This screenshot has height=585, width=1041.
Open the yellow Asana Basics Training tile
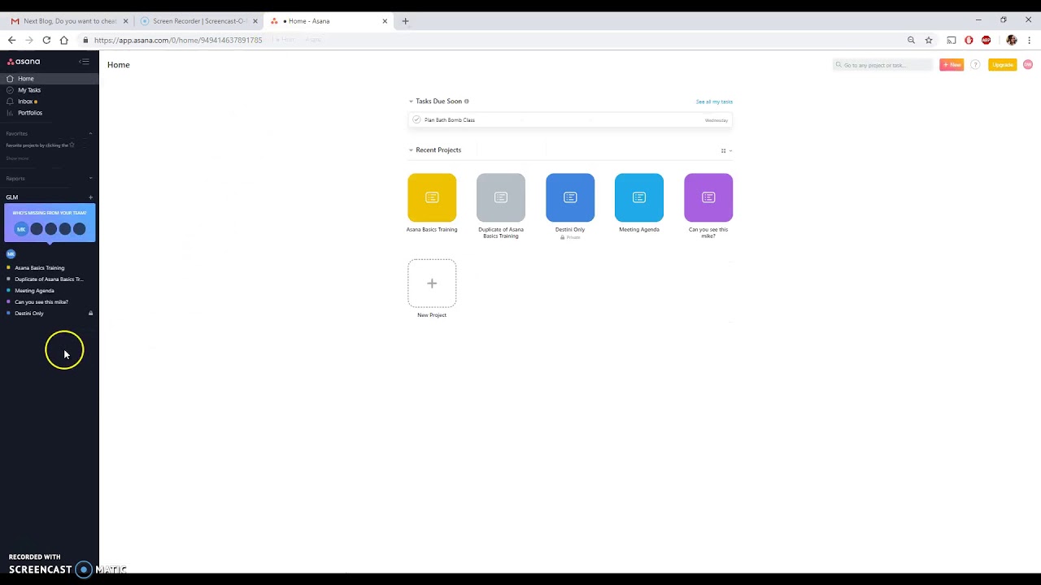pyautogui.click(x=432, y=197)
